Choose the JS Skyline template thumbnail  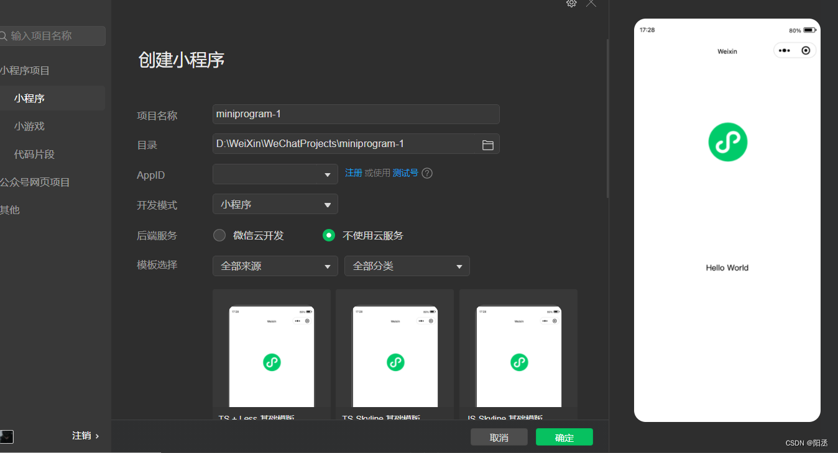pyautogui.click(x=518, y=354)
